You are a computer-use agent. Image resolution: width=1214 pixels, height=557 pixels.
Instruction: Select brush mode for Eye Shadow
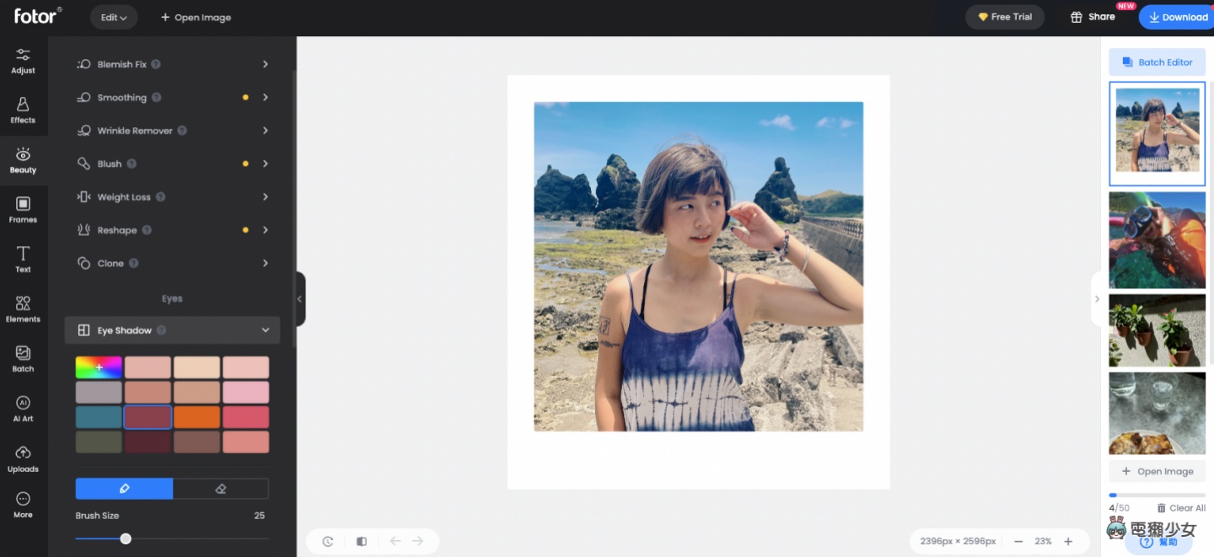click(123, 488)
